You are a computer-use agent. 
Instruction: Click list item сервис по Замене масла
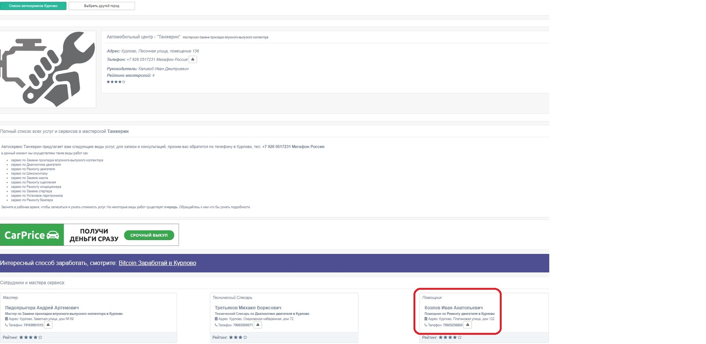pyautogui.click(x=30, y=178)
